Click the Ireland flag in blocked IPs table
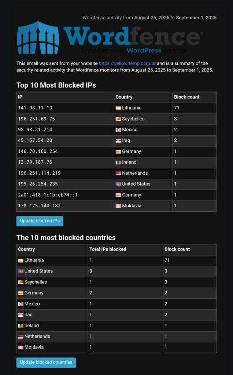Image resolution: width=233 pixels, height=375 pixels. (x=118, y=162)
